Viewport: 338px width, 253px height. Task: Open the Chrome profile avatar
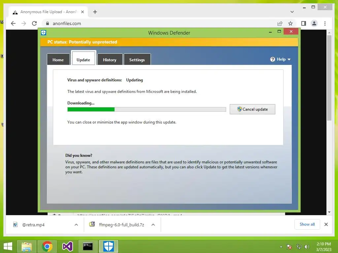pyautogui.click(x=314, y=23)
